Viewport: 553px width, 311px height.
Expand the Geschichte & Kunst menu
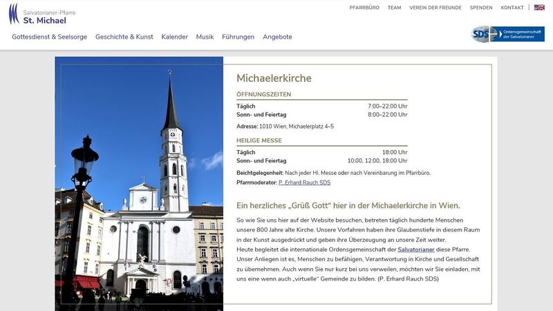(124, 37)
